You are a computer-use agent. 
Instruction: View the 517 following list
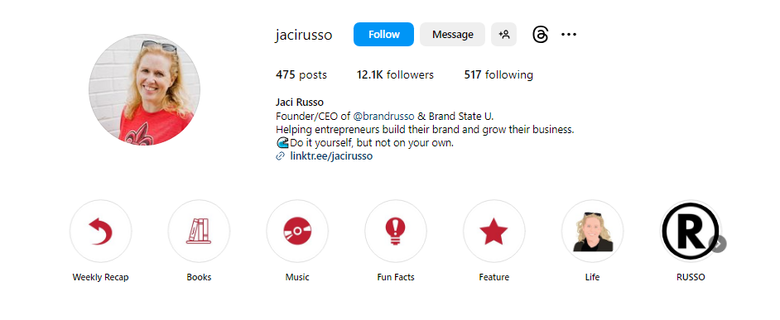498,75
